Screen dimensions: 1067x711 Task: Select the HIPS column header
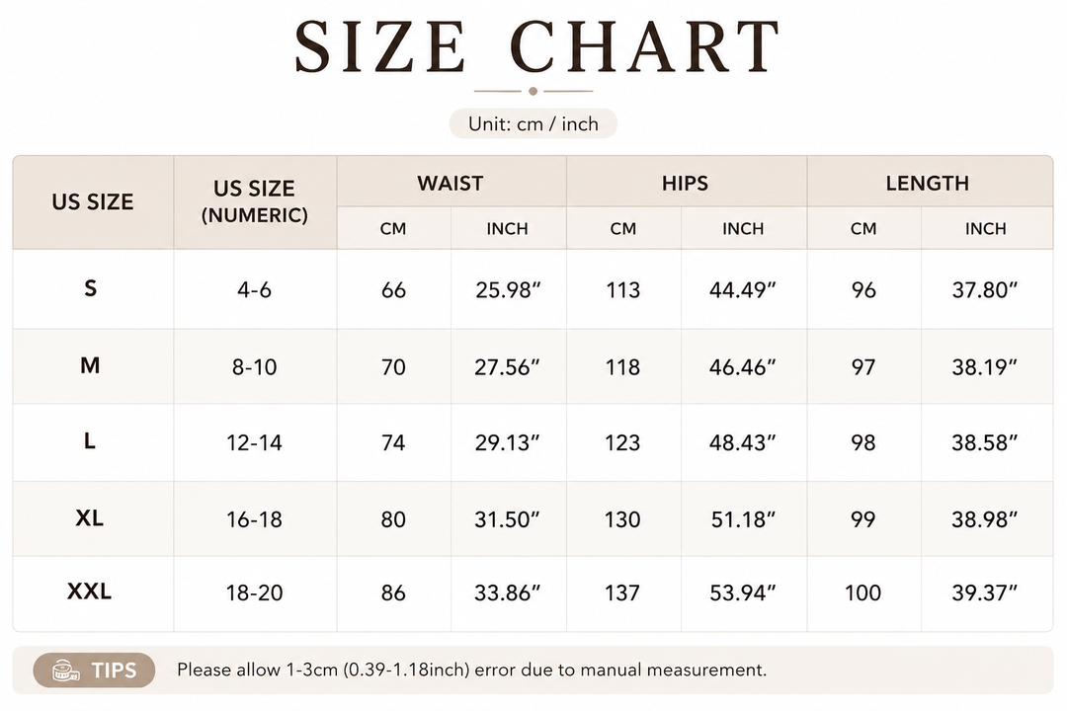click(685, 183)
